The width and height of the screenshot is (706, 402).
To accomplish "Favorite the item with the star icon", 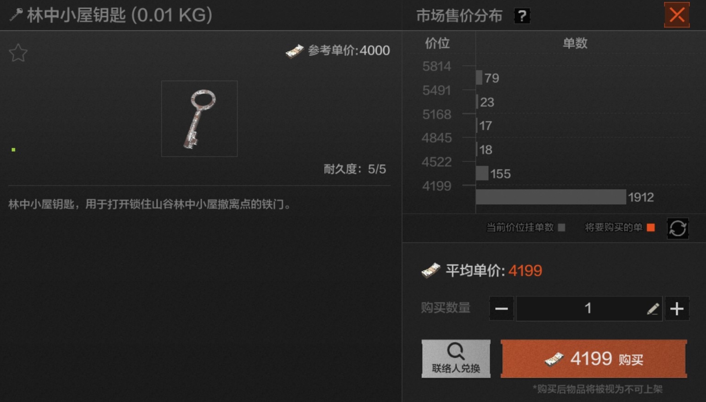I will [18, 53].
